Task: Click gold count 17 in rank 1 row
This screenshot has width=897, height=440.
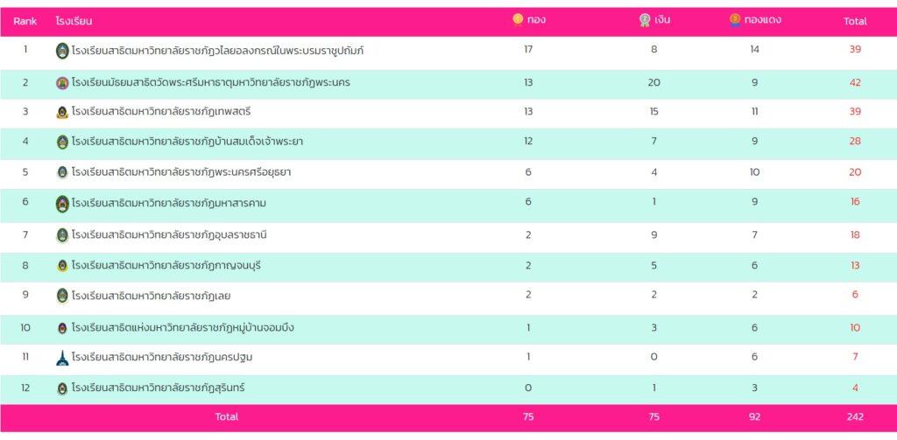Action: point(528,49)
